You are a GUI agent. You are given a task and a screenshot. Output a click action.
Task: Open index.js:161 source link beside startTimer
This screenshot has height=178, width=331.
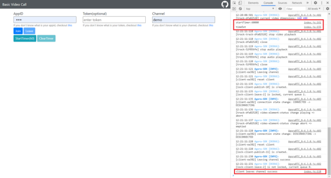(312, 22)
